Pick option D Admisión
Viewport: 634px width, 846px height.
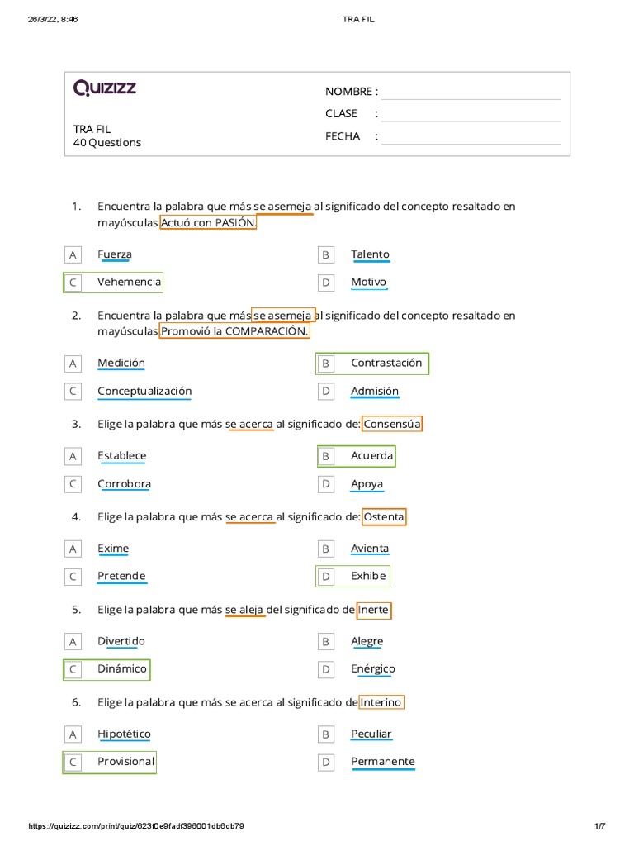pyautogui.click(x=374, y=391)
